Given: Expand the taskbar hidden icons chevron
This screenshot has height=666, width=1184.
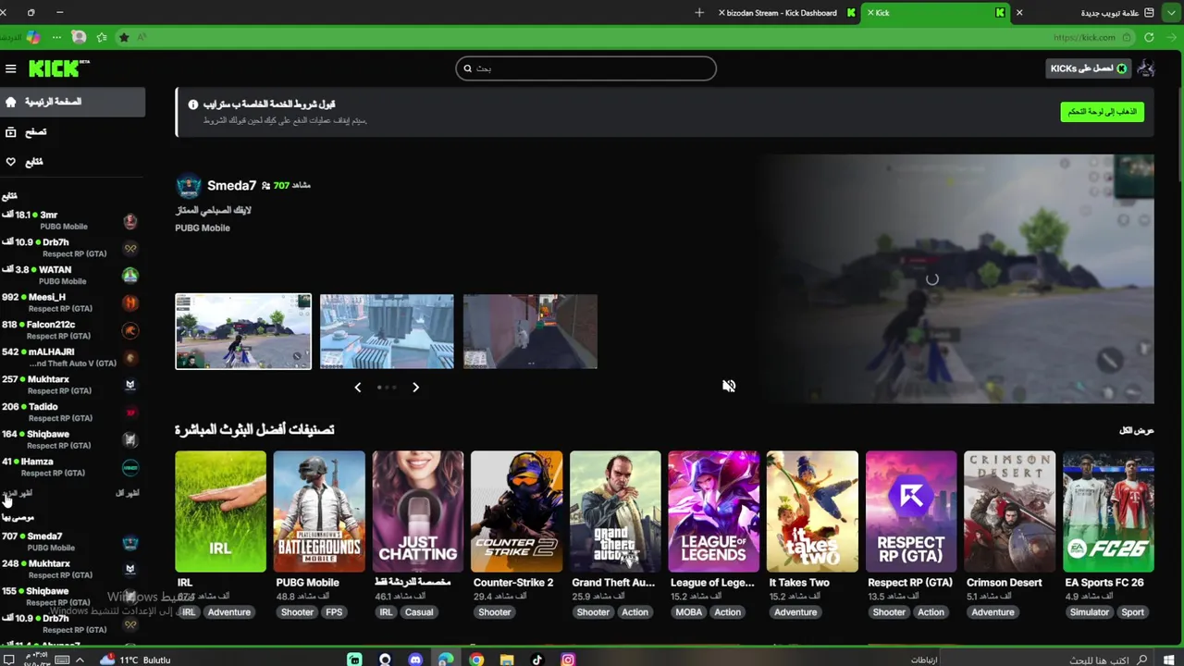Looking at the screenshot, I should [x=80, y=660].
